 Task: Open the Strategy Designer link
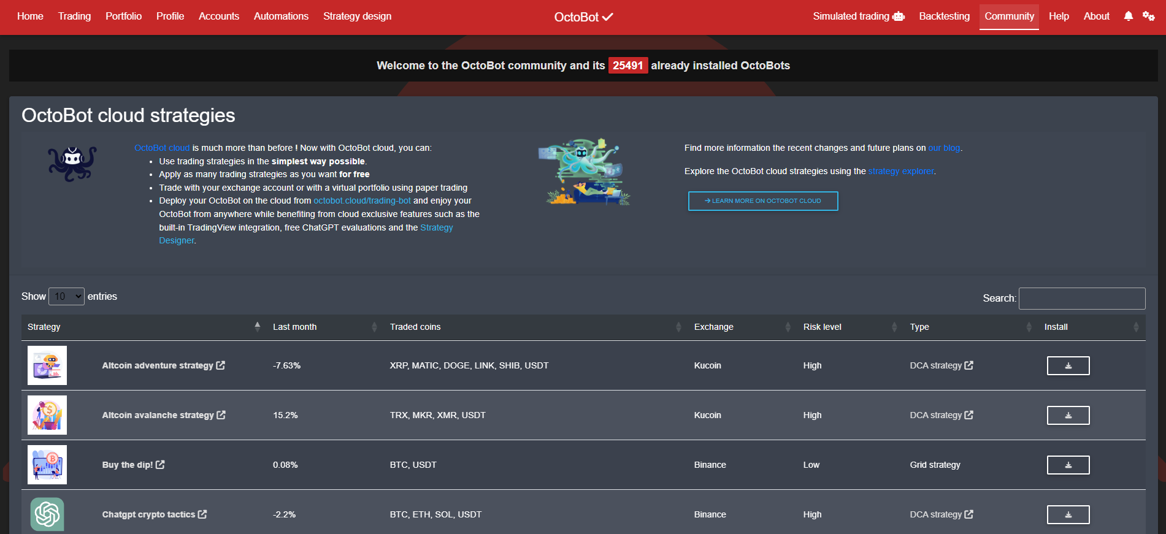click(436, 227)
